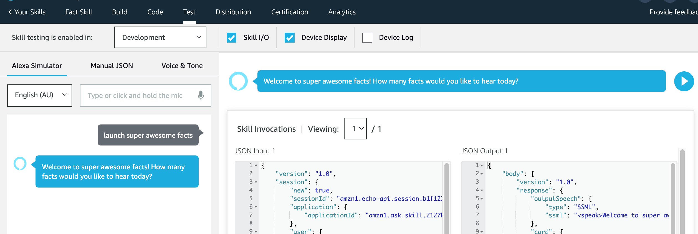
Task: Open the Viewing invocation number dropdown
Action: tap(355, 129)
